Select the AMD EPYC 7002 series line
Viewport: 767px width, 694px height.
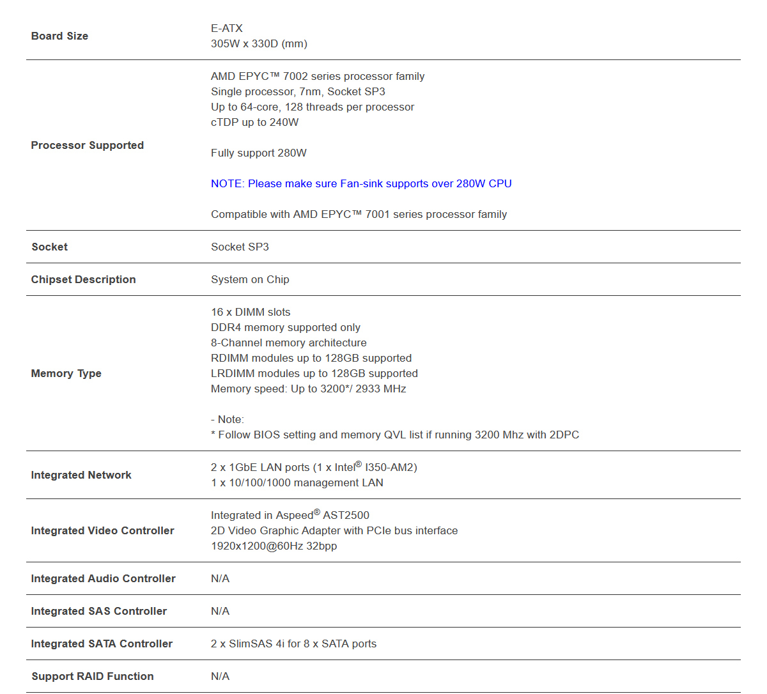click(x=318, y=77)
